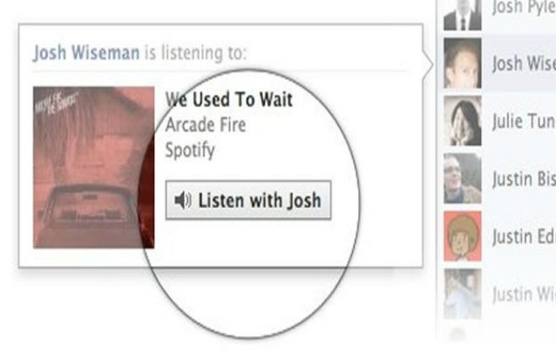
Task: Open chat with Julie Tun name entry
Action: [x=524, y=121]
